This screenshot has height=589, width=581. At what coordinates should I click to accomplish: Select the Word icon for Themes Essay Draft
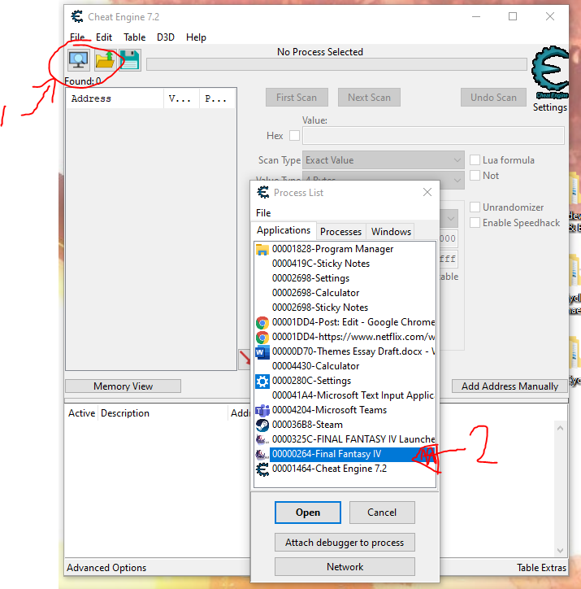pos(262,352)
